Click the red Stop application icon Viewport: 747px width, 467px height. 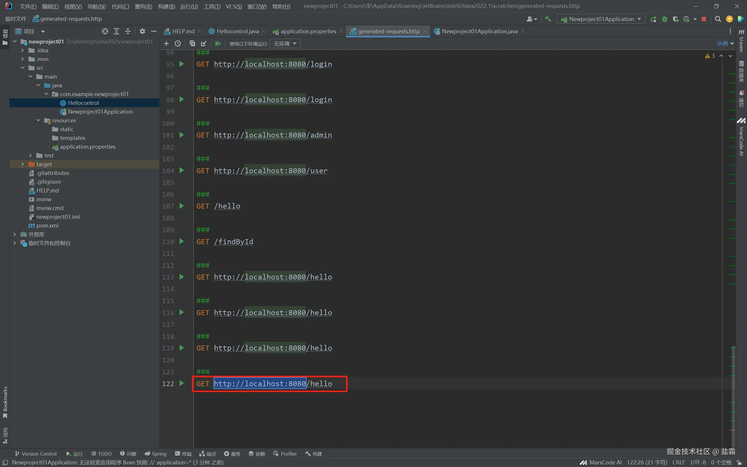pos(704,19)
